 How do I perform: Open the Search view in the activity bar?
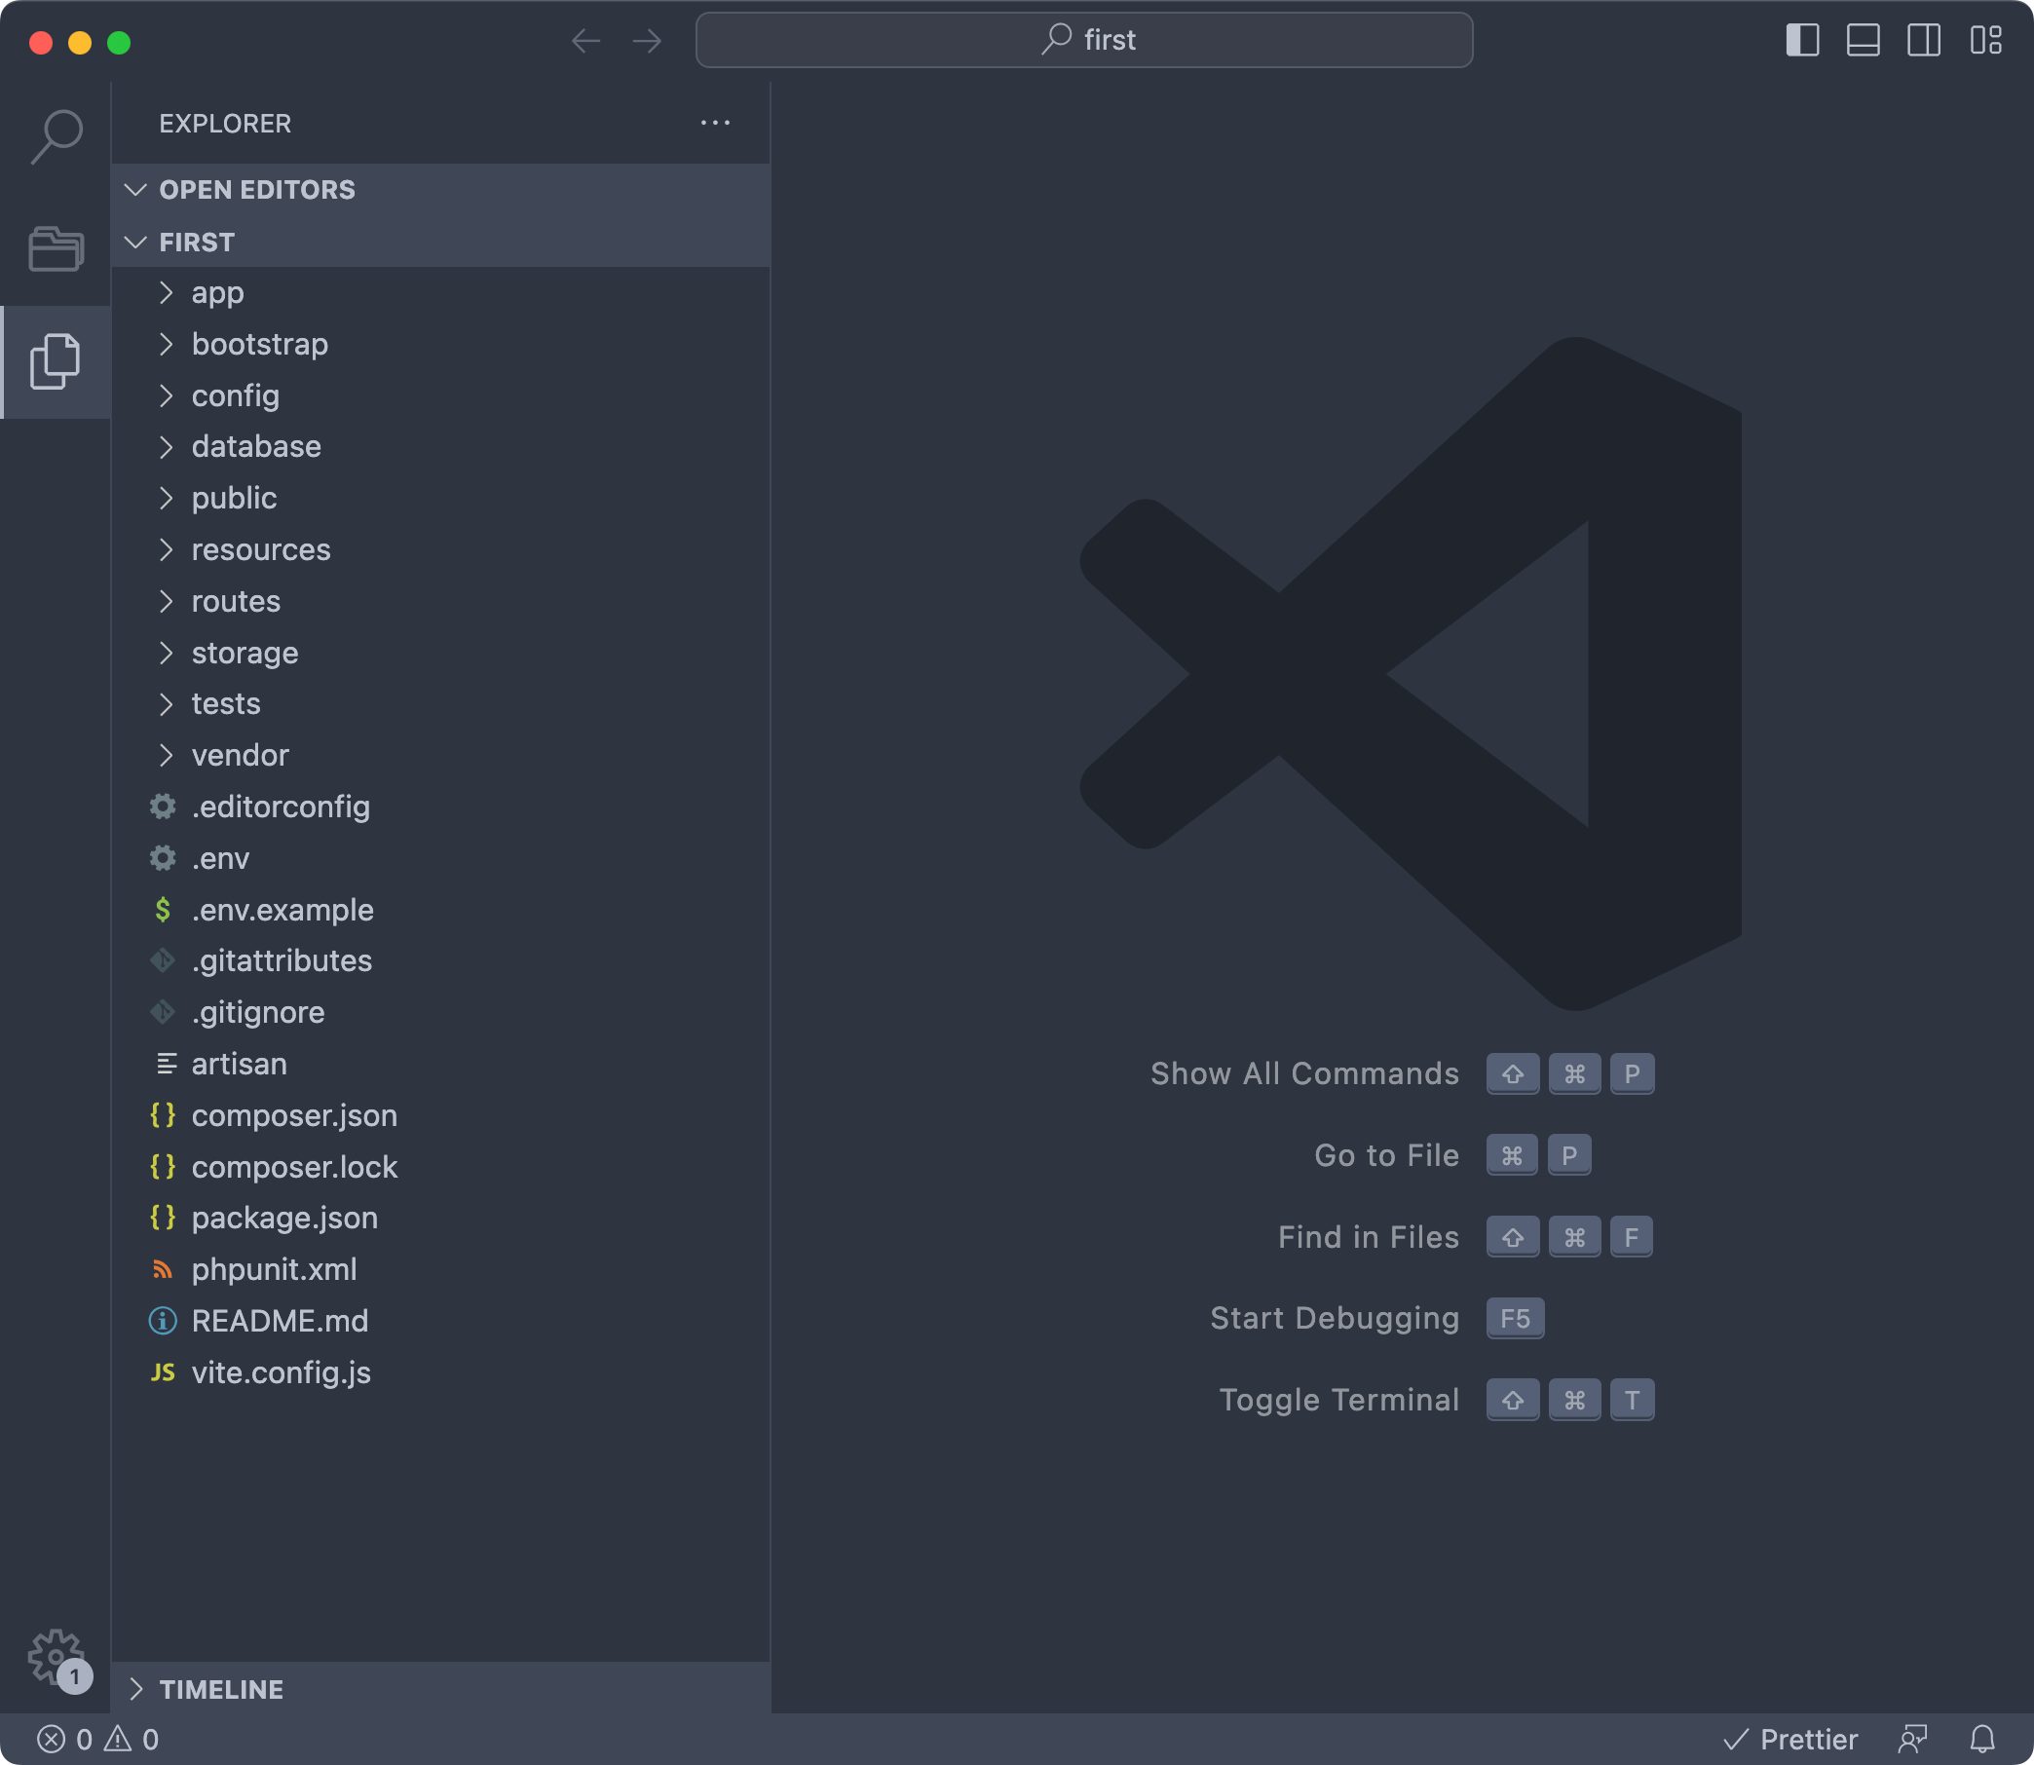[x=56, y=136]
